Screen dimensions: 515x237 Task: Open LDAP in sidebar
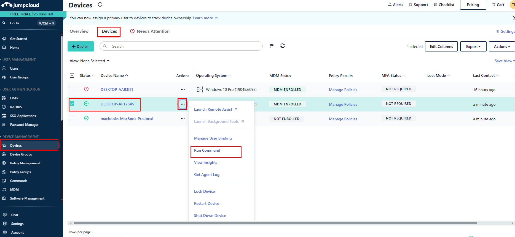pos(14,98)
